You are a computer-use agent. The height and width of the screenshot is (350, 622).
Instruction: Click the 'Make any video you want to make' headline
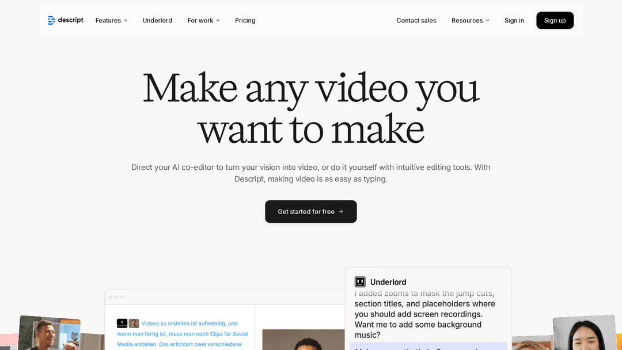[311, 108]
